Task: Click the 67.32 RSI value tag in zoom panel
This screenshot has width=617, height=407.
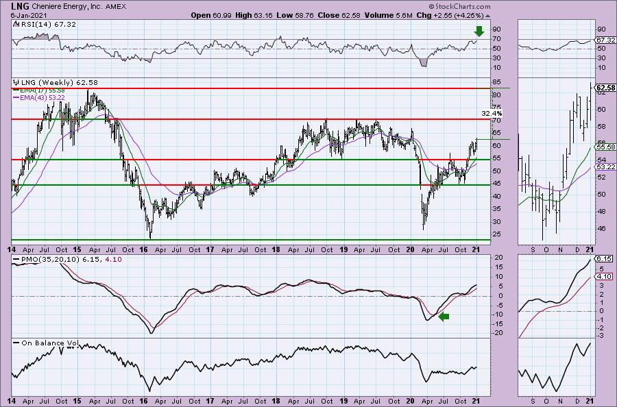Action: (x=605, y=40)
